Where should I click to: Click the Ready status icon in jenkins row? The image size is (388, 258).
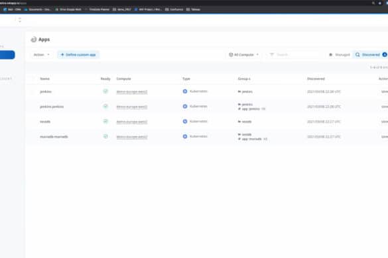click(105, 91)
